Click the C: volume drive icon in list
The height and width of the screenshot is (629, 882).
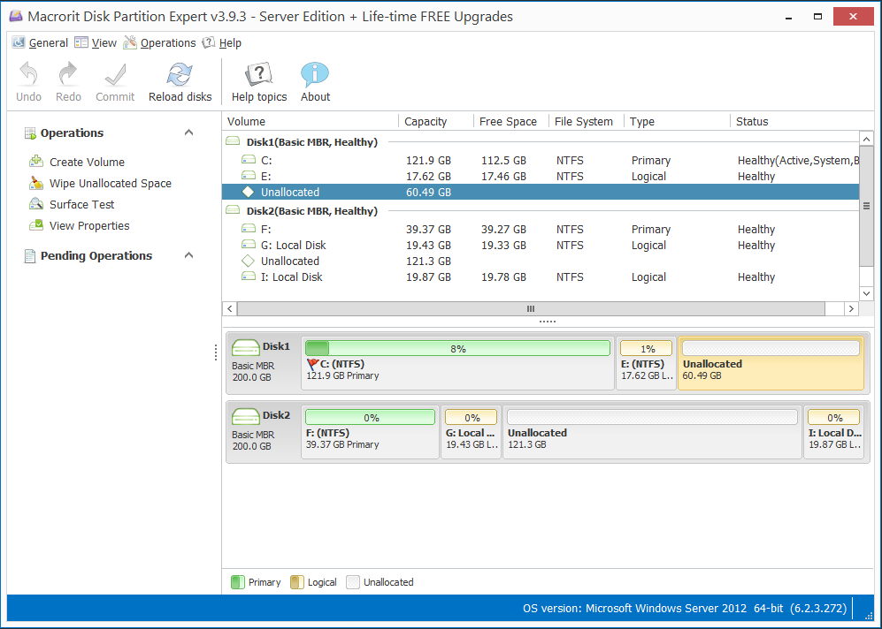[249, 160]
